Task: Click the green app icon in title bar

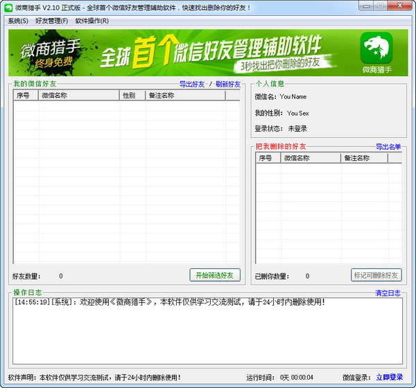Action: click(x=8, y=8)
